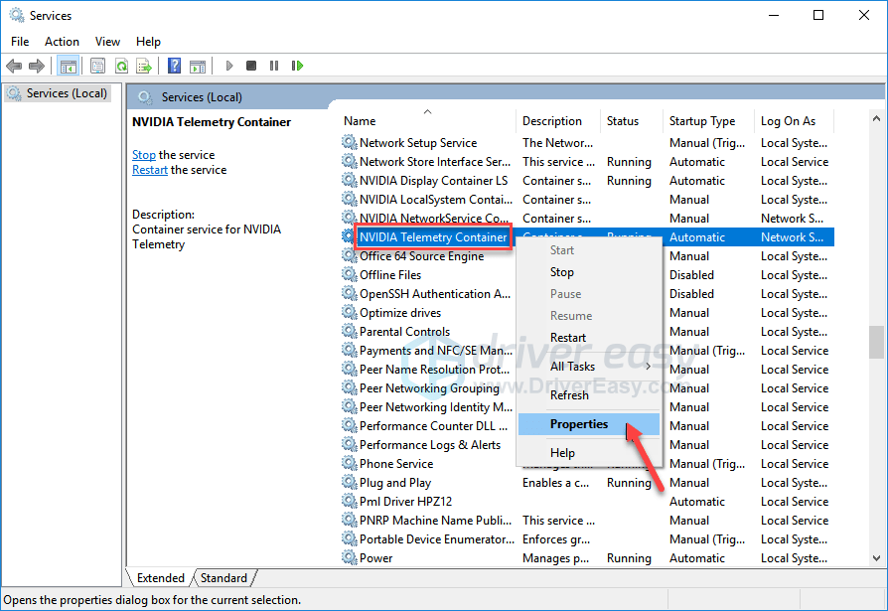Switch to the Standard tab

click(x=223, y=578)
